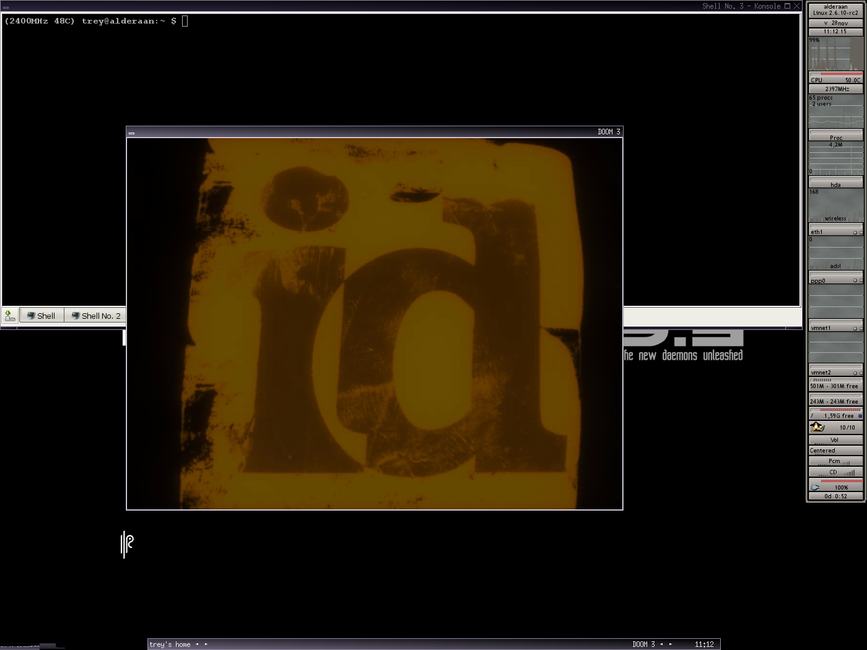Click the filesystem mount button dot
867x650 pixels.
[860, 416]
